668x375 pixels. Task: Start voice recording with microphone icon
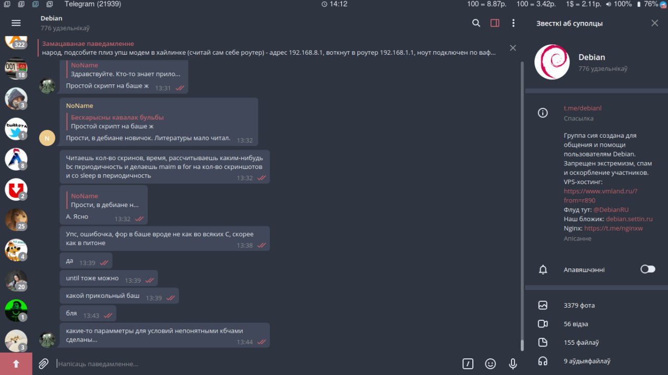tap(513, 364)
